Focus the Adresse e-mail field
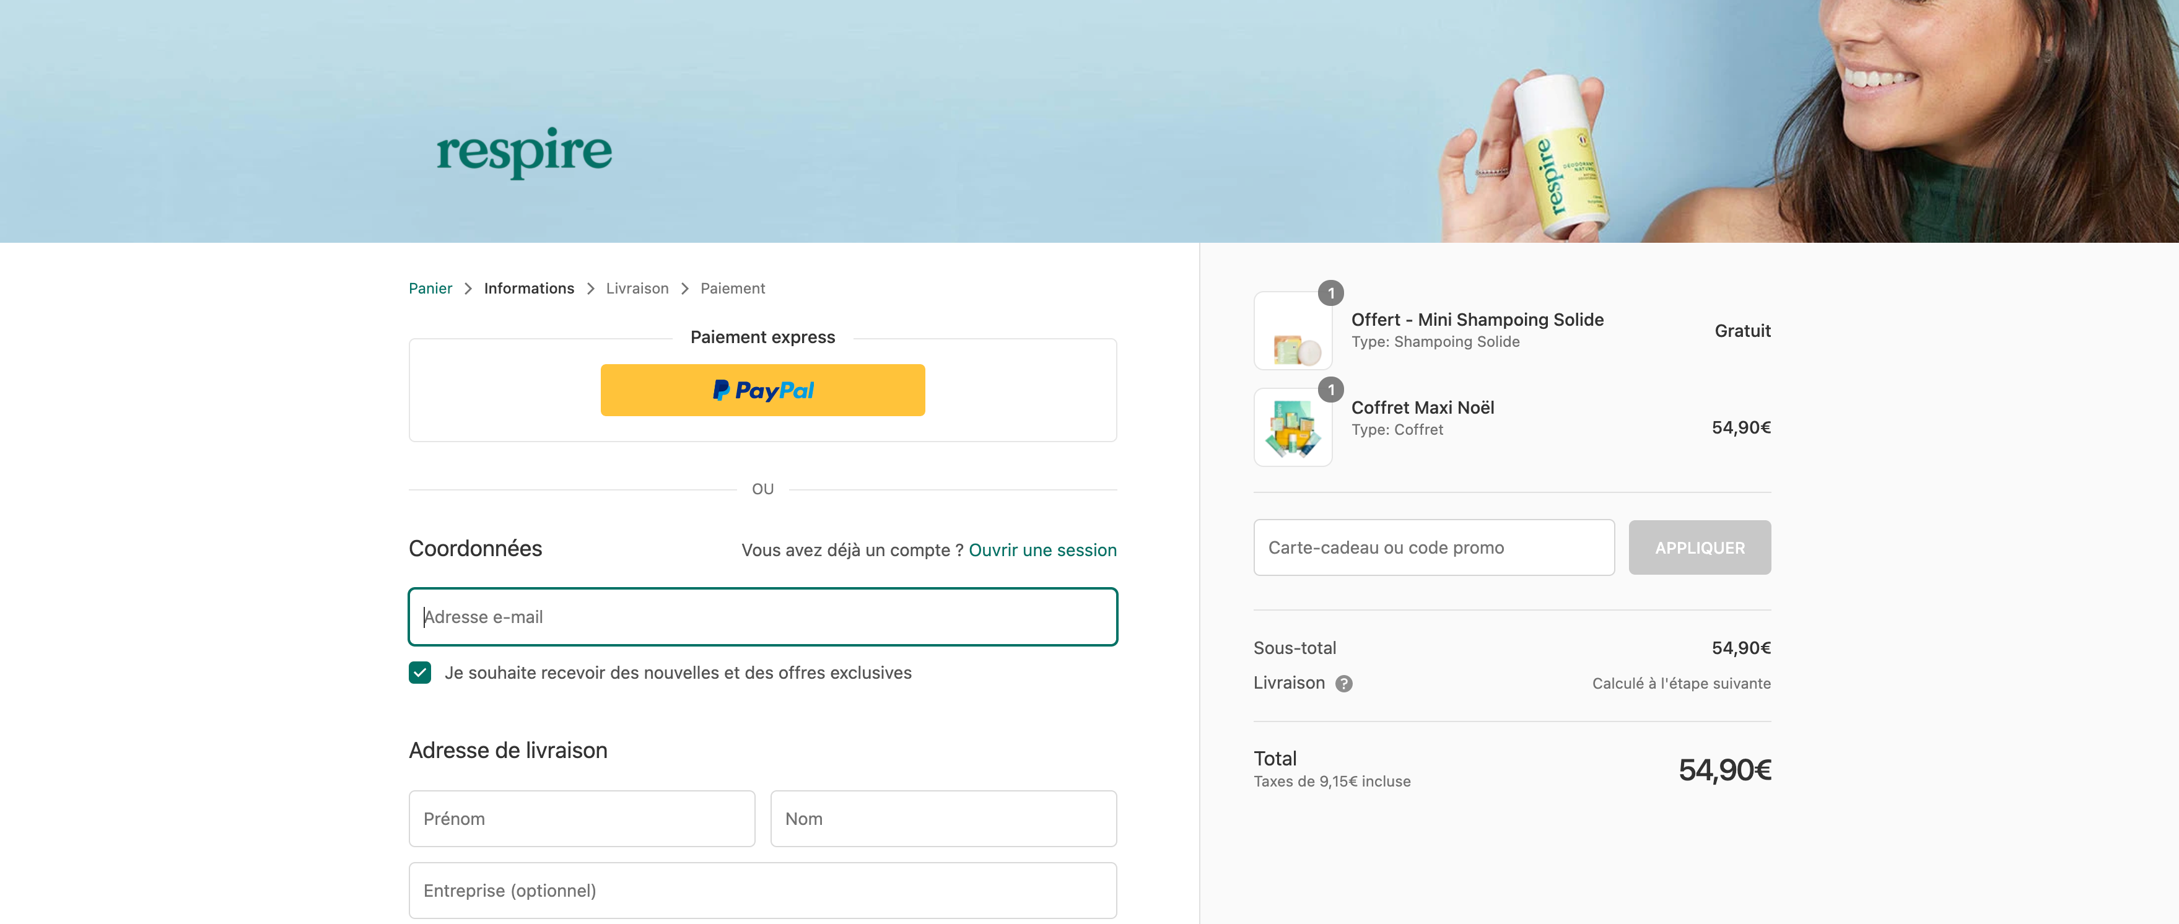Screen dimensions: 2179x924 (762, 617)
